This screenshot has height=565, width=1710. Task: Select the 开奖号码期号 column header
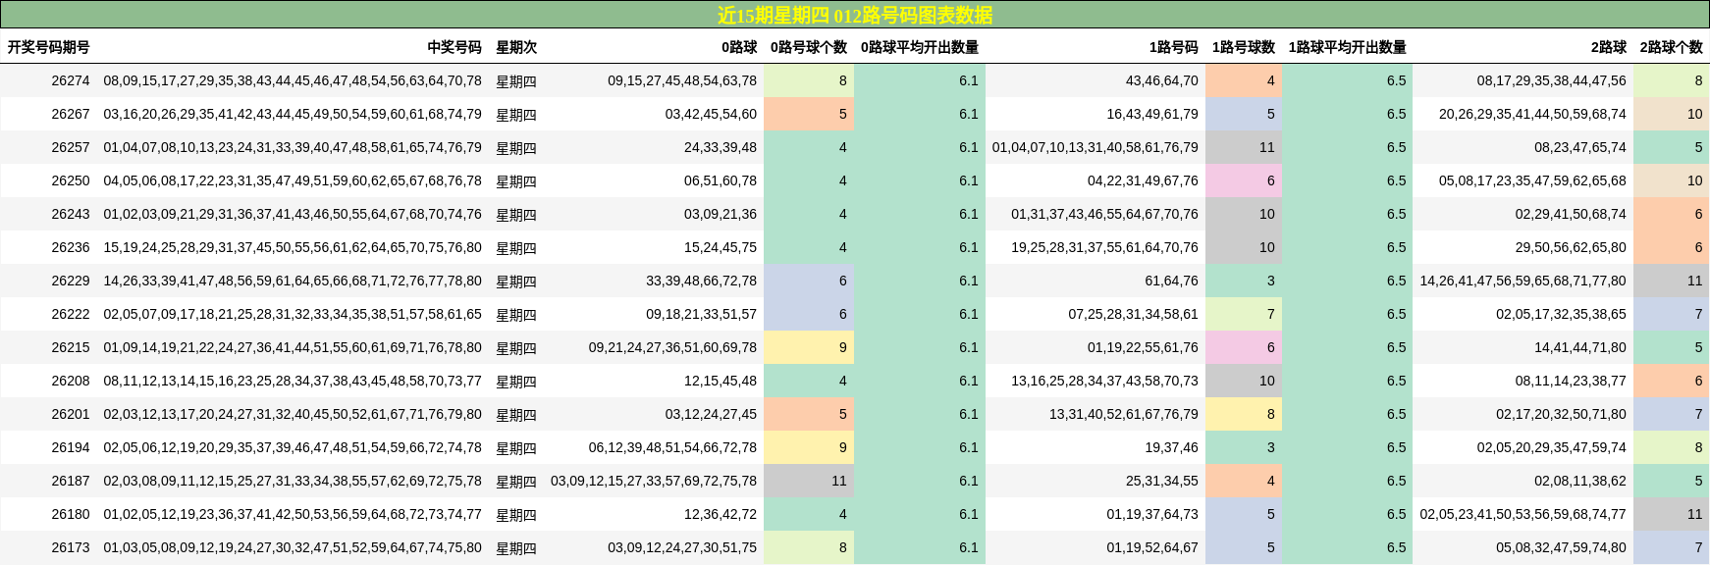(x=49, y=47)
